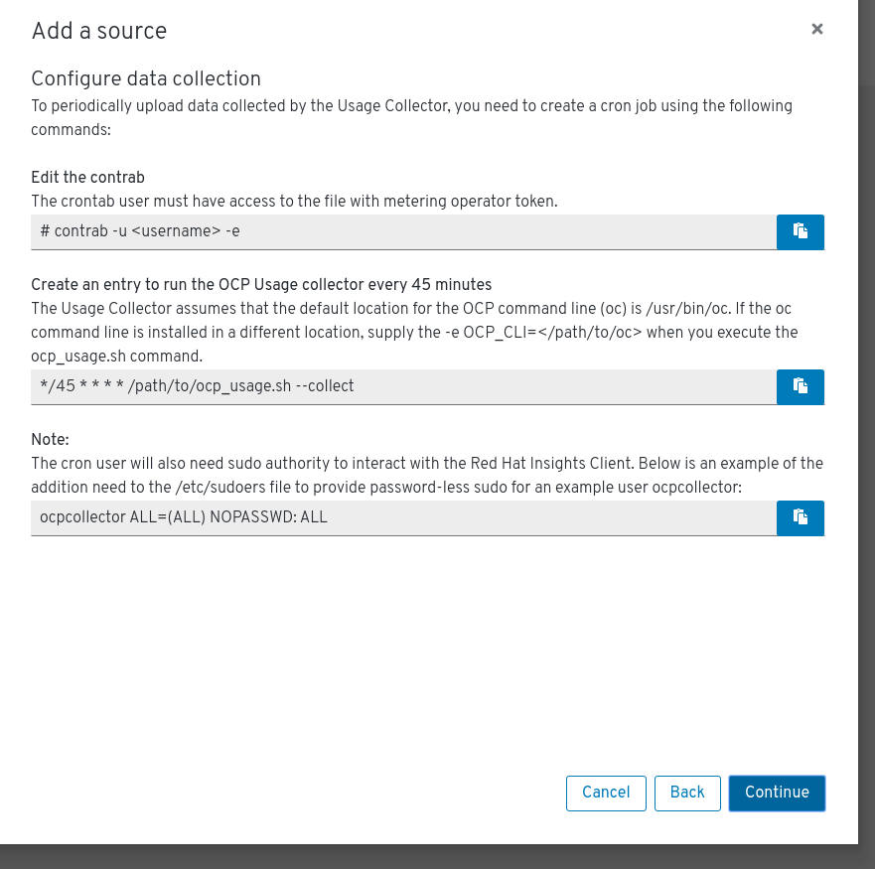Click the copy icon beside '# contrab -u <username> -e'
Image resolution: width=875 pixels, height=869 pixels.
(801, 231)
